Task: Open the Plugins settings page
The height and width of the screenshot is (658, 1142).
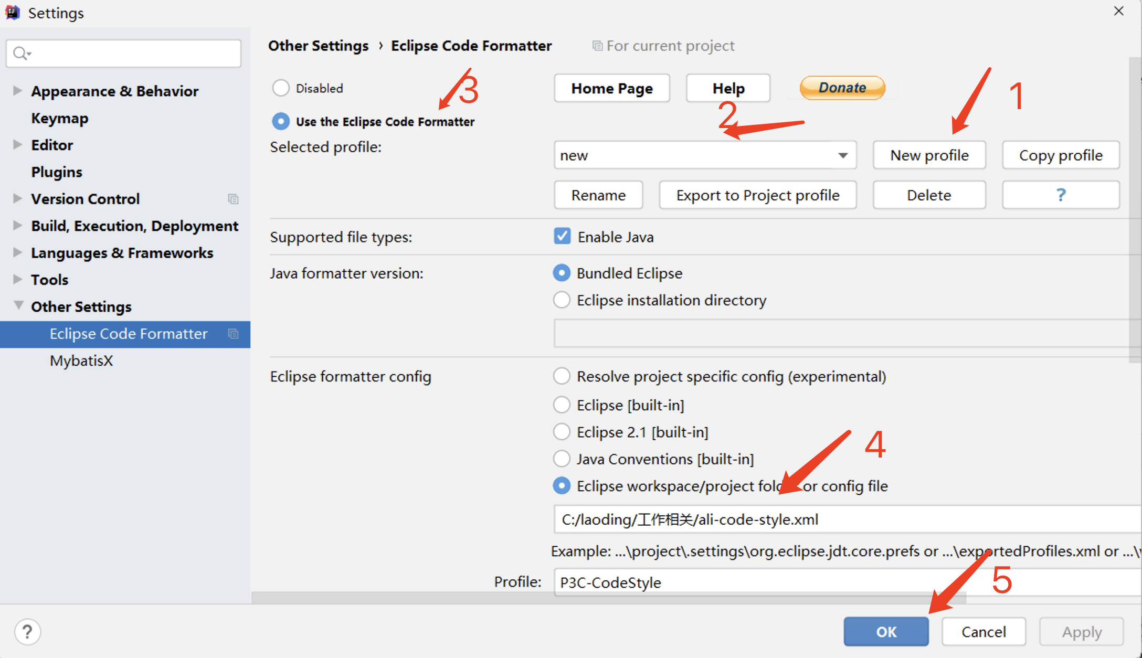Action: click(57, 172)
